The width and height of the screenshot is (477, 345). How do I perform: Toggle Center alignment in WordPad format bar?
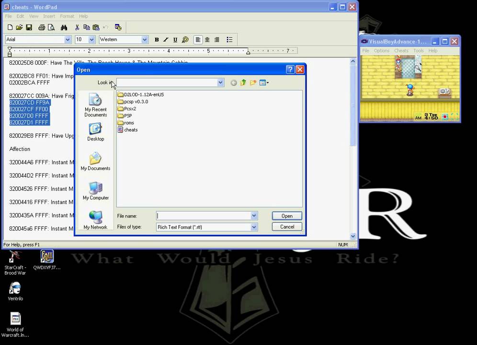tap(207, 40)
